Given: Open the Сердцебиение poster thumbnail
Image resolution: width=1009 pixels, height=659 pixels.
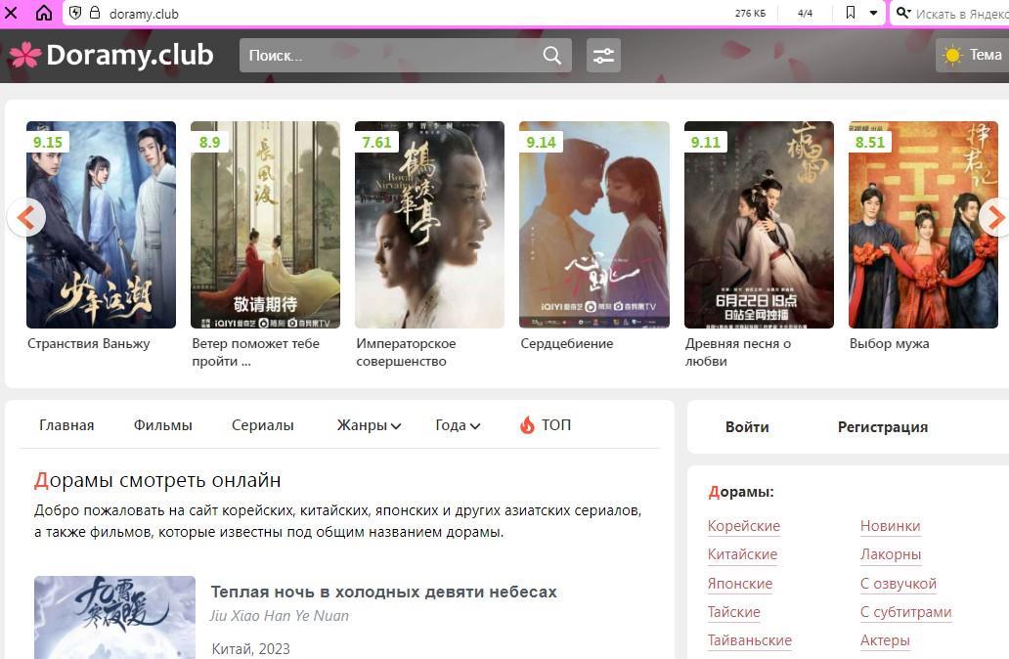Looking at the screenshot, I should (593, 225).
